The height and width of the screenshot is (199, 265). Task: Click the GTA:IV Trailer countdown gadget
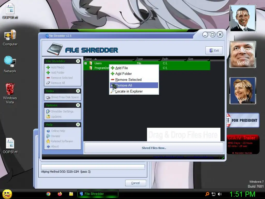click(x=243, y=145)
